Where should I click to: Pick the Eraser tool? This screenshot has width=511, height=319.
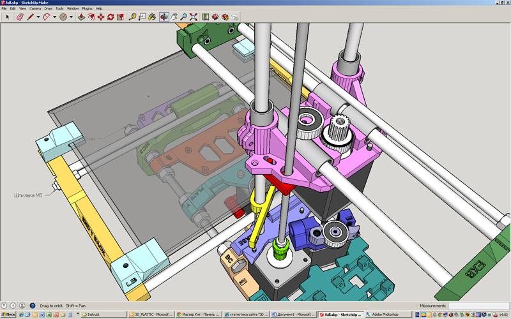pyautogui.click(x=20, y=17)
